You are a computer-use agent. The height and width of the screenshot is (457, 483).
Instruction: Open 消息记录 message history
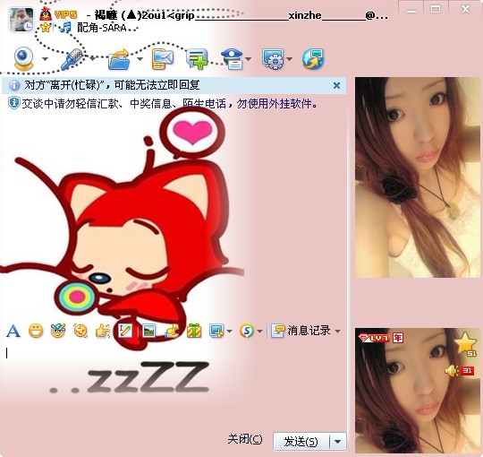pyautogui.click(x=301, y=331)
